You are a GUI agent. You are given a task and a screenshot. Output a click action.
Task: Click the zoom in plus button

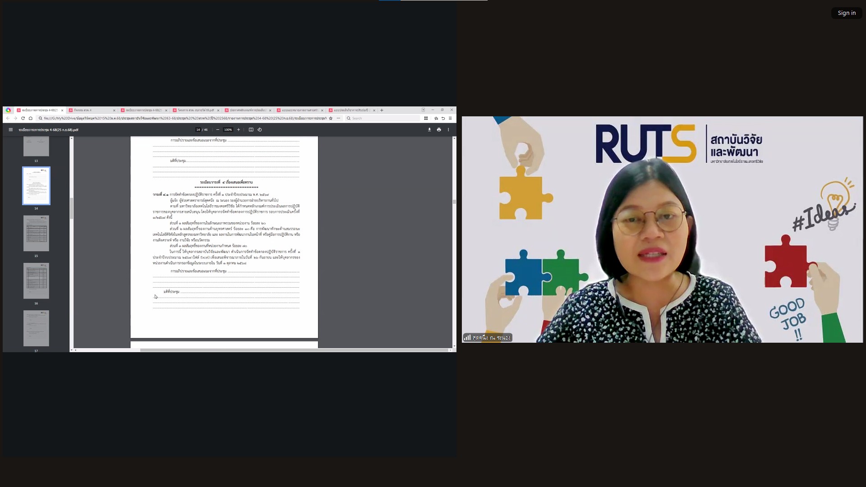pyautogui.click(x=239, y=130)
